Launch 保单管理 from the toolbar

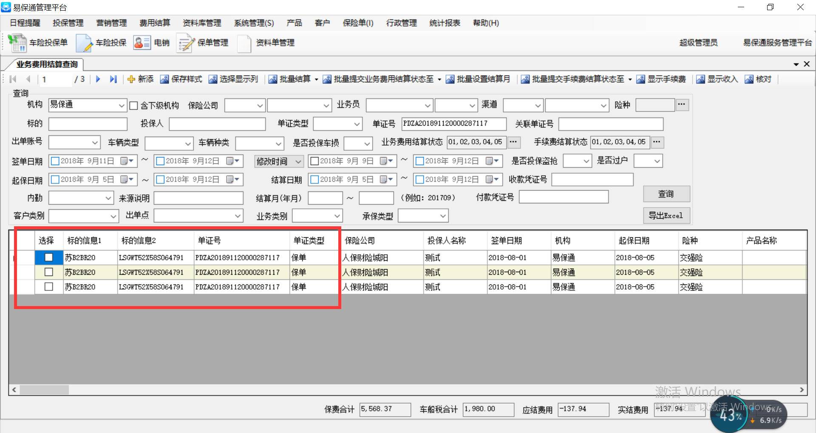pyautogui.click(x=186, y=43)
